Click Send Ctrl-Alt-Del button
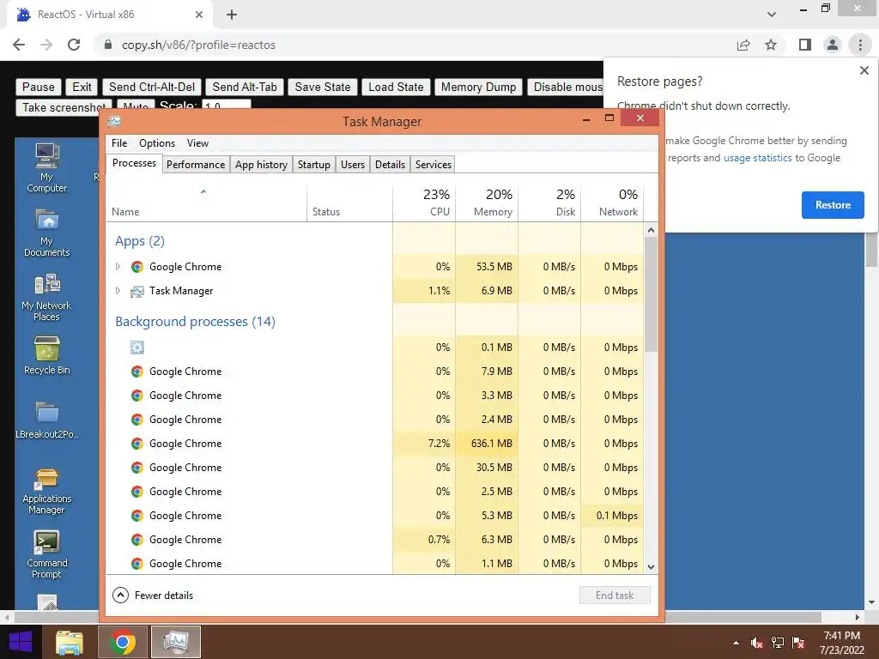Viewport: 879px width, 659px height. [x=152, y=87]
